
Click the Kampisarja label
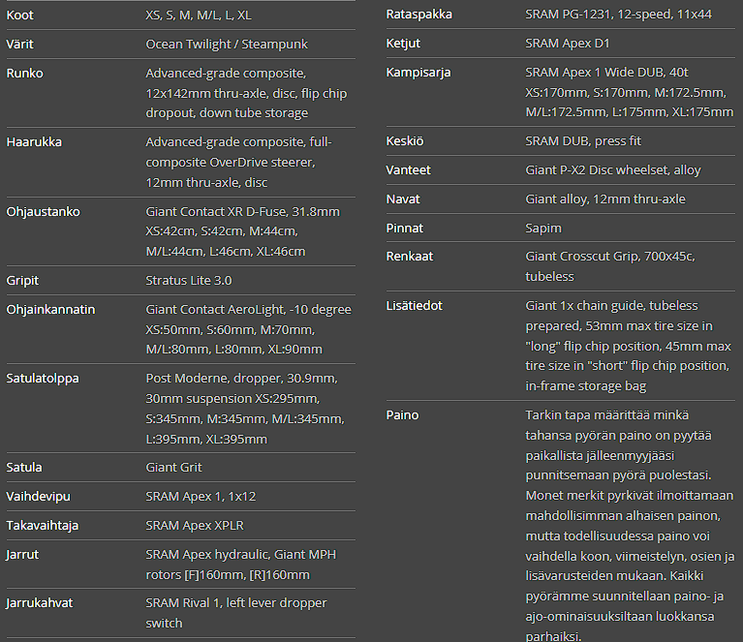418,73
